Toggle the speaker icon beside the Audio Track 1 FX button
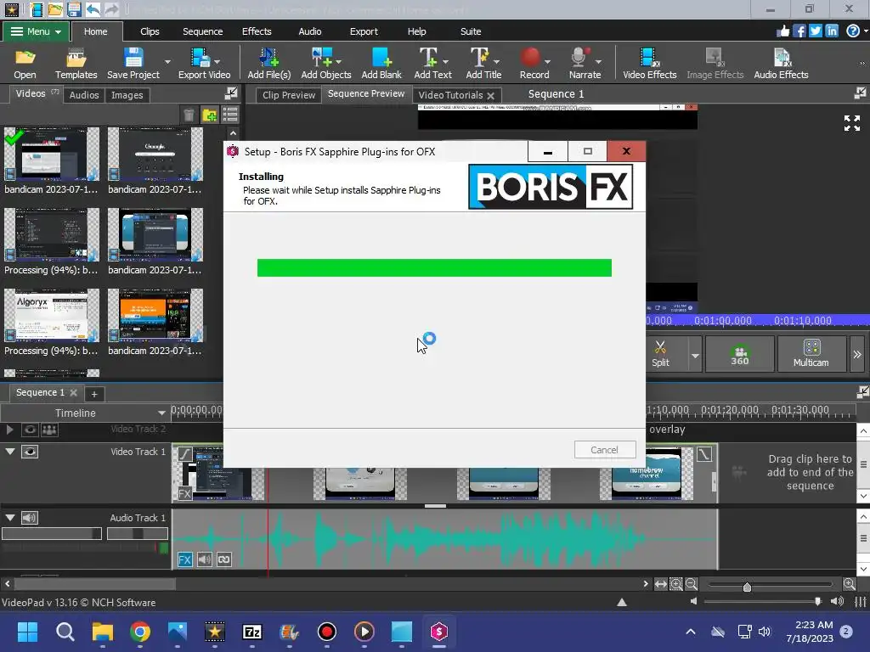The height and width of the screenshot is (652, 870). coord(204,559)
